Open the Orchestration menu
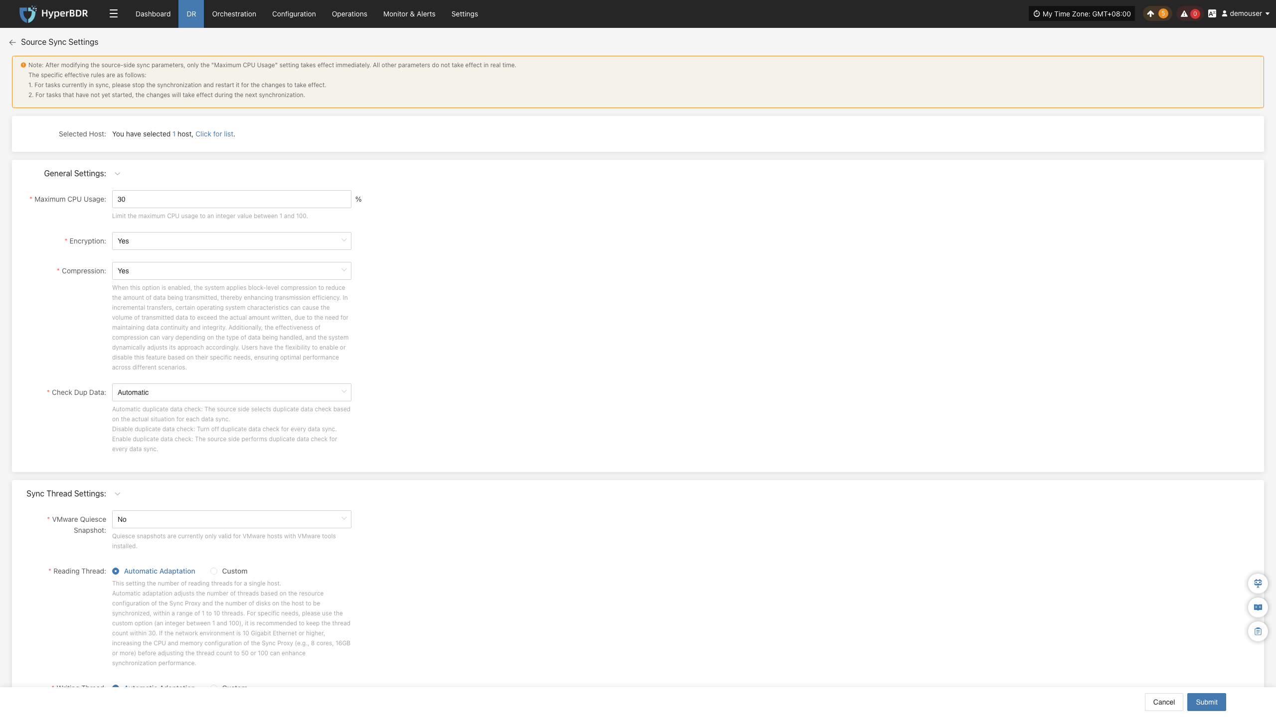1276x717 pixels. tap(234, 14)
